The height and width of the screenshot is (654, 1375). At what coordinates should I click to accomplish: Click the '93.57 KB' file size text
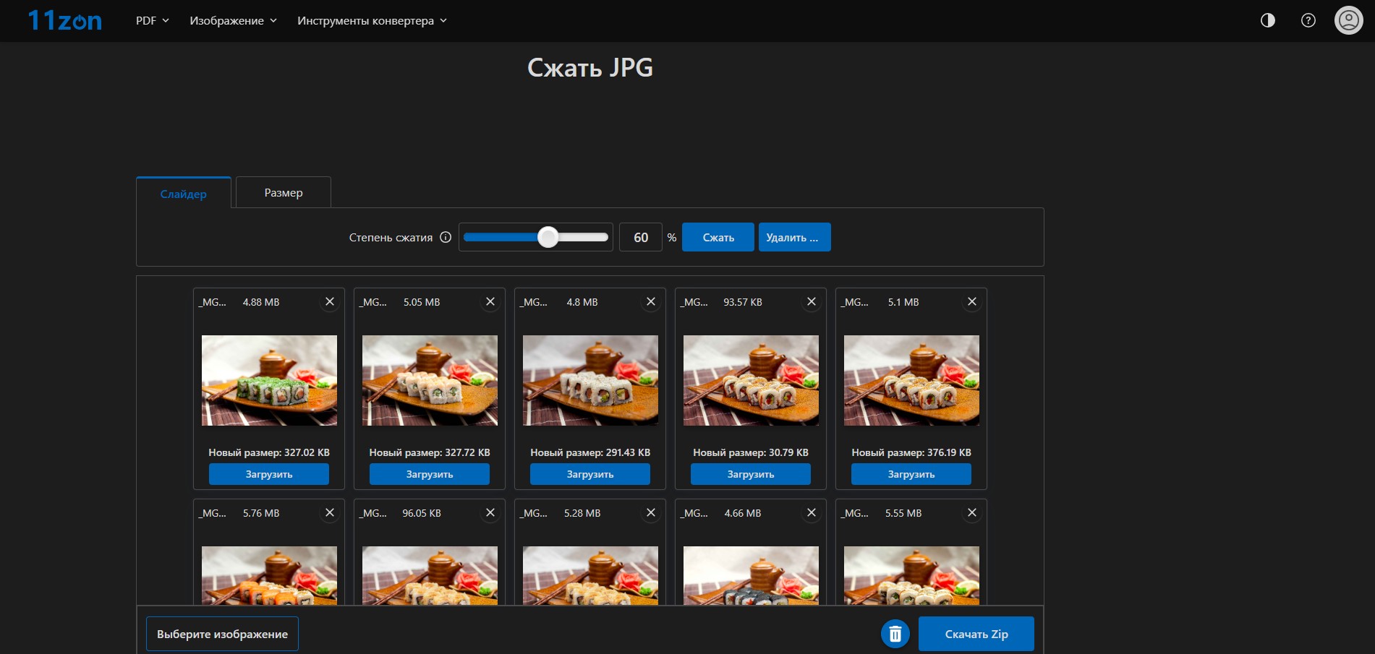[x=743, y=302]
